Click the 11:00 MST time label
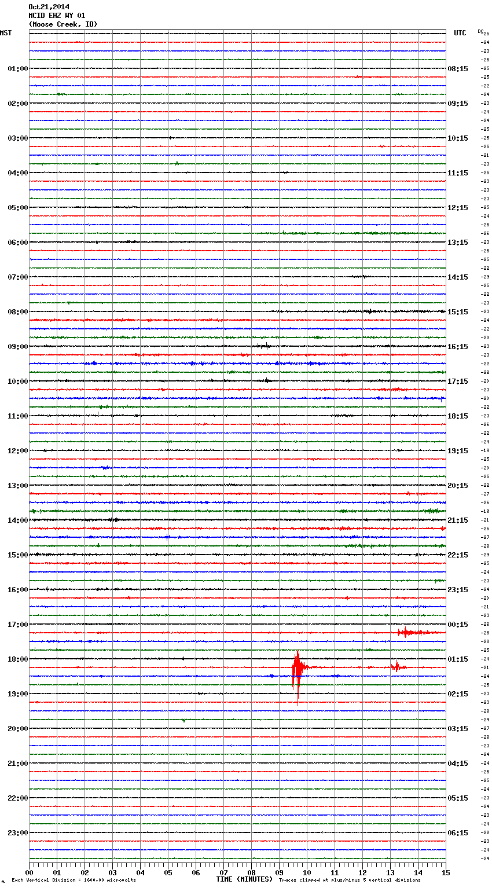This screenshot has height=888, width=492. (x=17, y=416)
